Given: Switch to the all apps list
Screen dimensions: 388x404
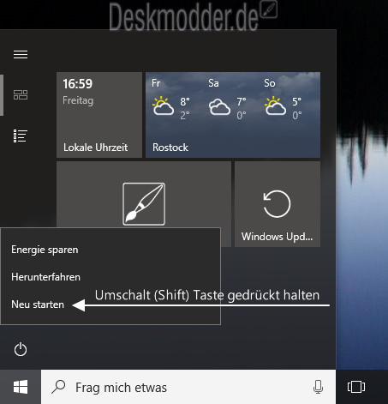Looking at the screenshot, I should pyautogui.click(x=21, y=136).
